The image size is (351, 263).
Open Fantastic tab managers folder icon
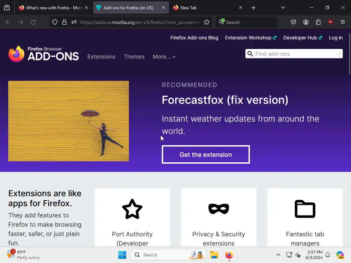[305, 209]
